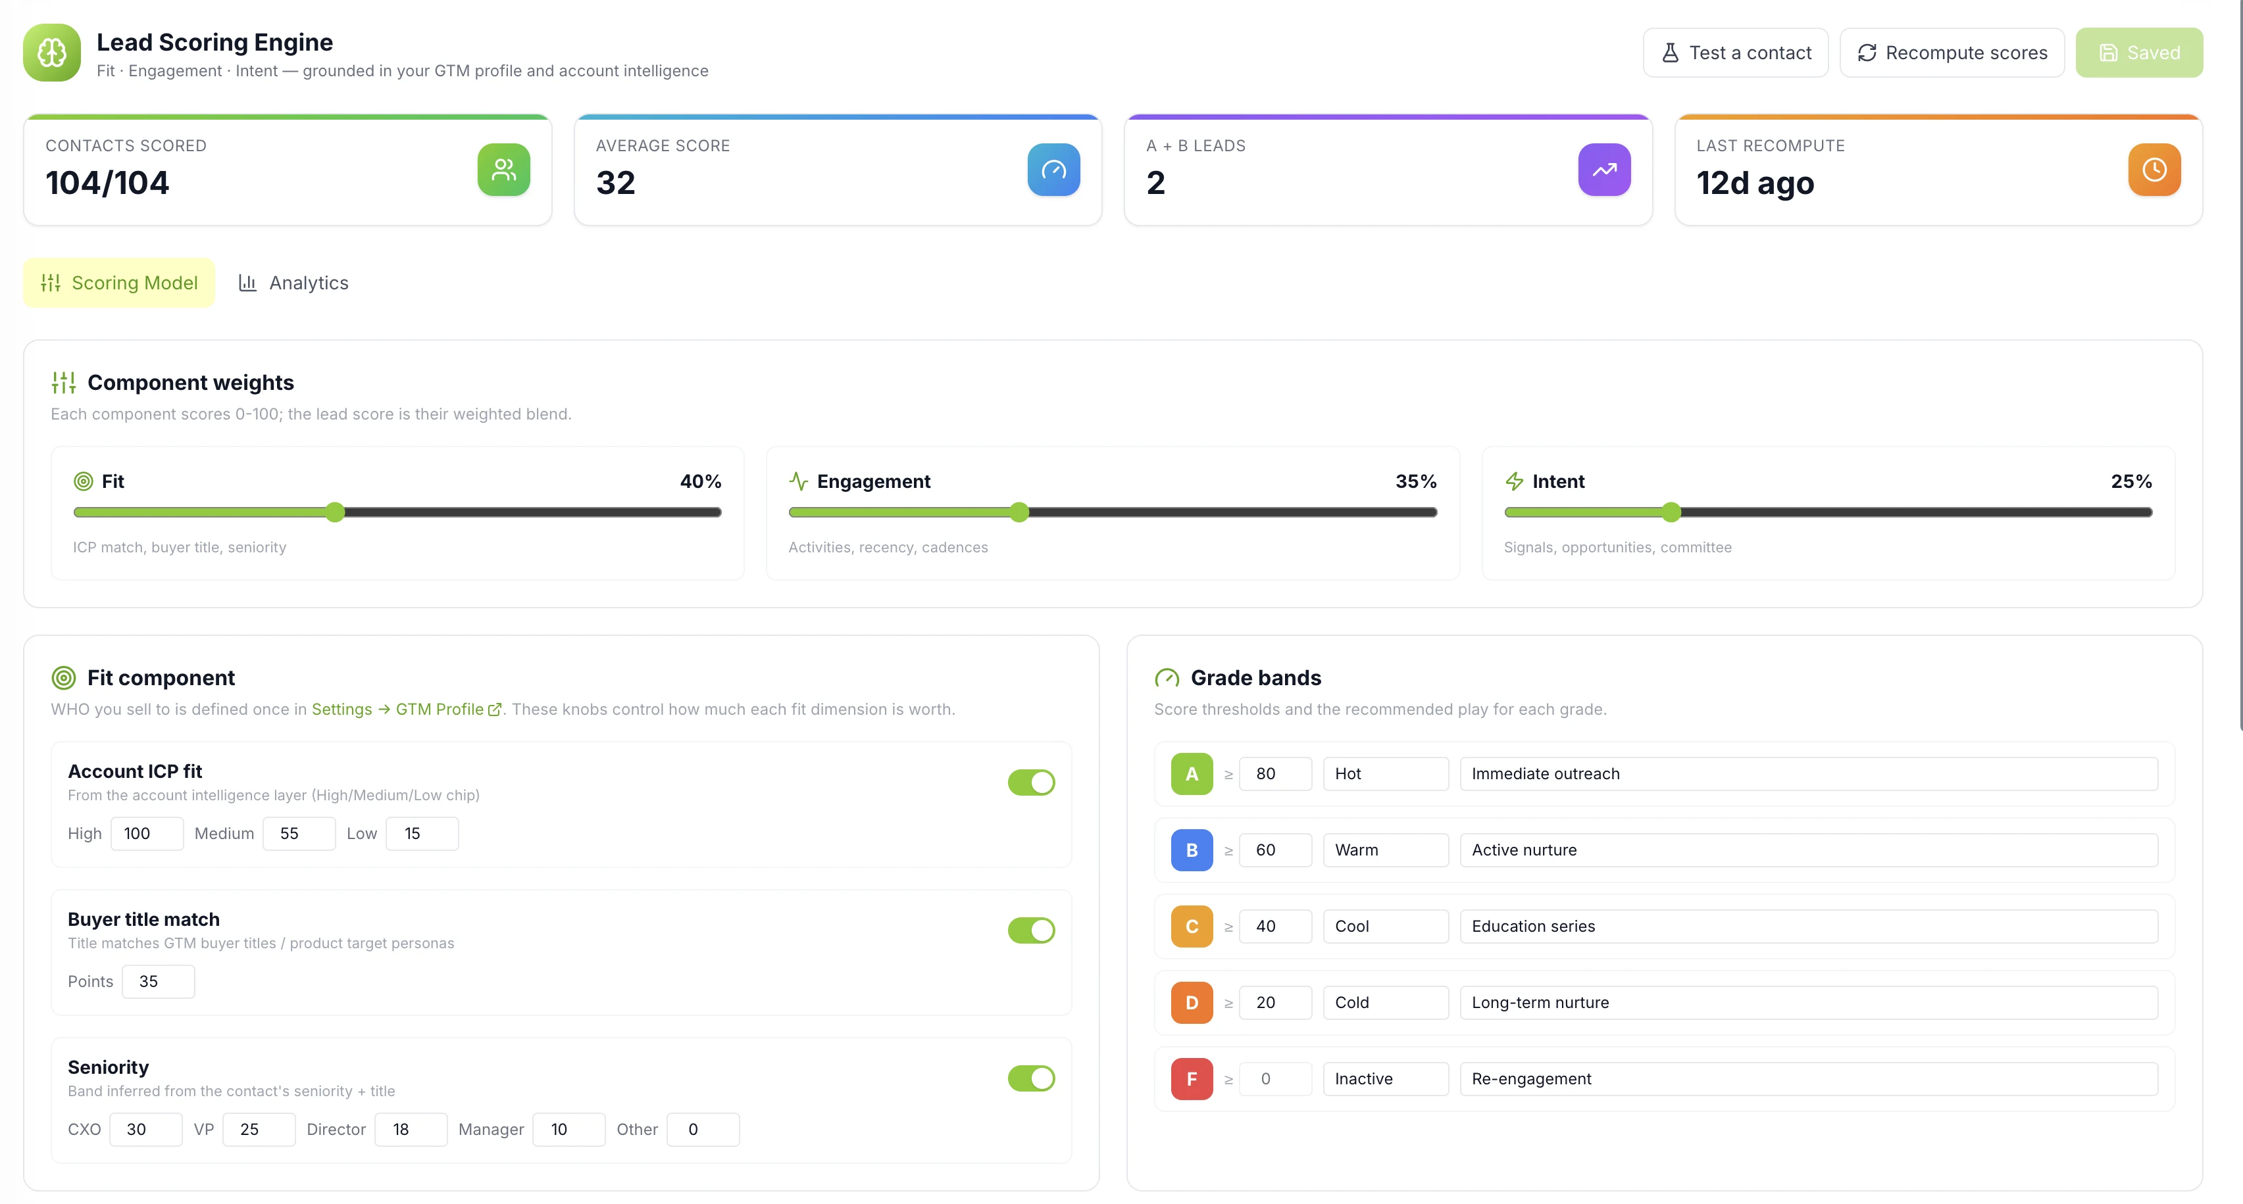Viewport: 2243px width, 1204px height.
Task: Click the Warm label field
Action: coord(1386,850)
